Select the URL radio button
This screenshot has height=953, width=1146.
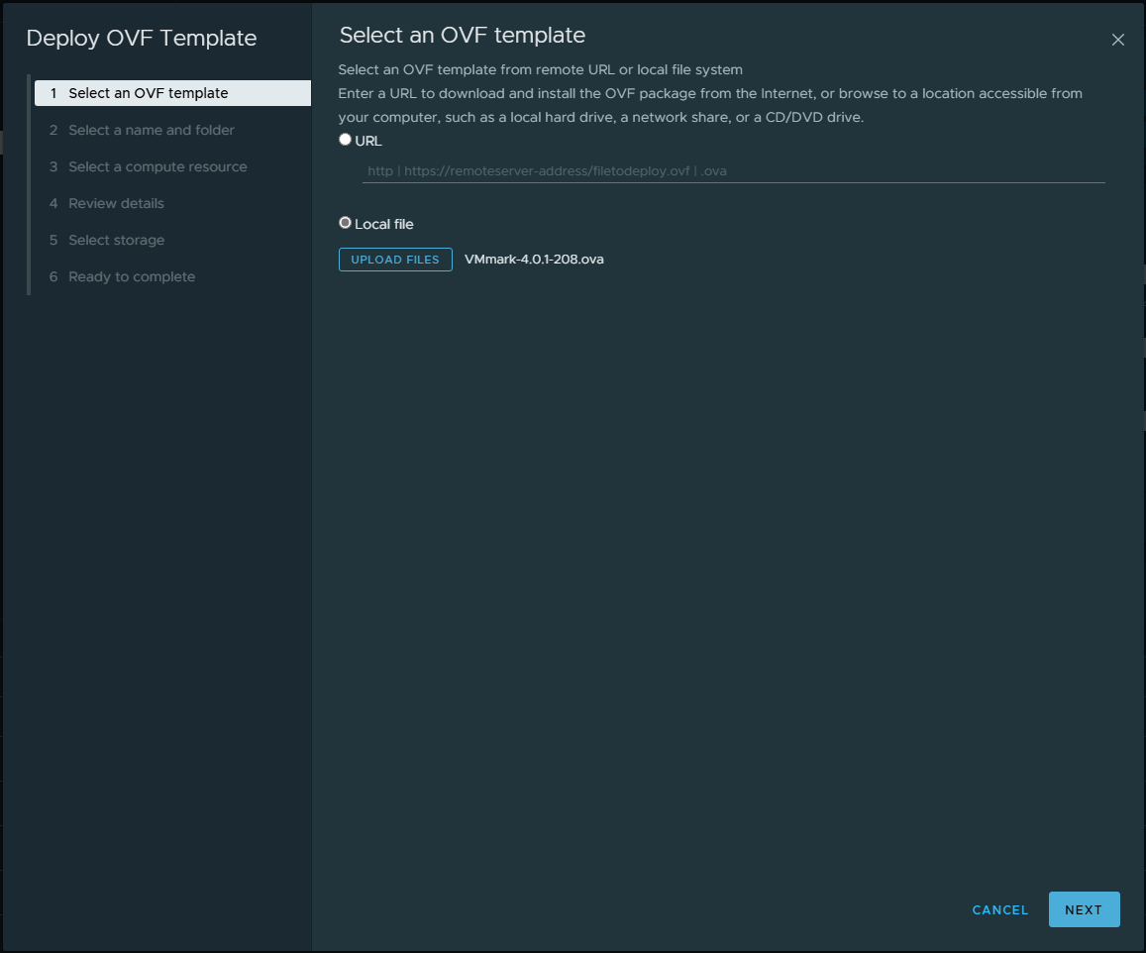point(346,140)
